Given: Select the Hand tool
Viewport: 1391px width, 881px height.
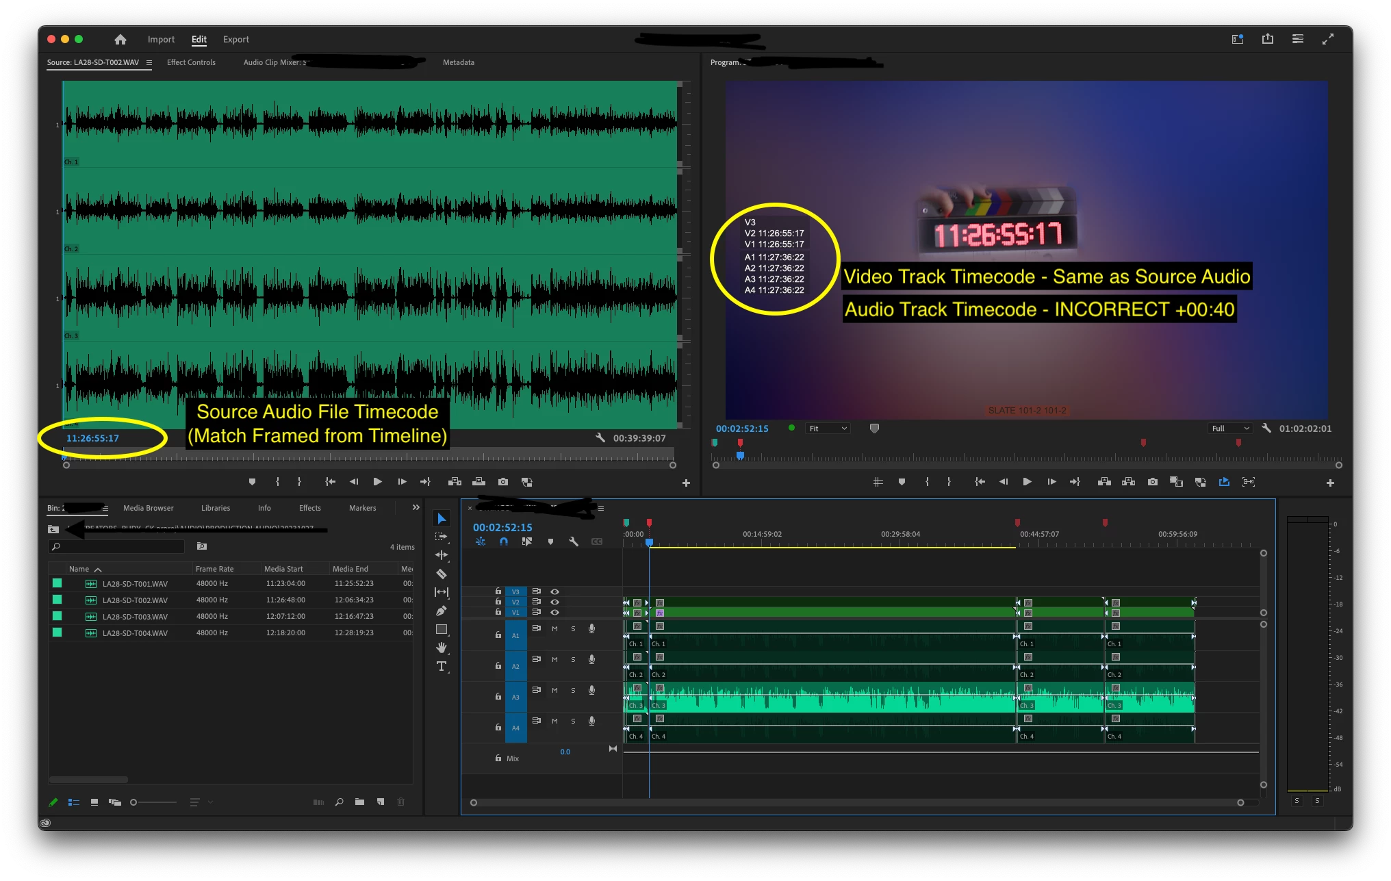Looking at the screenshot, I should point(442,648).
